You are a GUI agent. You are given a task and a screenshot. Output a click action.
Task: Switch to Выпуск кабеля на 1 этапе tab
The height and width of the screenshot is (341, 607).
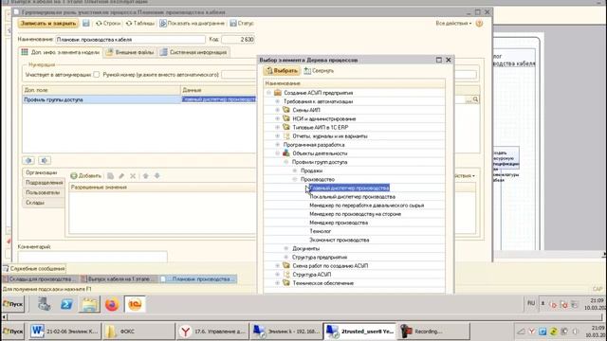(x=119, y=278)
